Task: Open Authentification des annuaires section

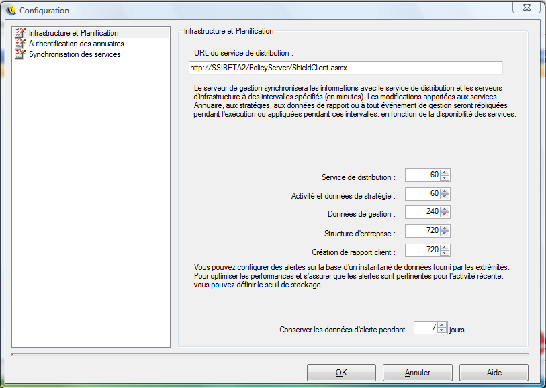Action: pyautogui.click(x=77, y=44)
